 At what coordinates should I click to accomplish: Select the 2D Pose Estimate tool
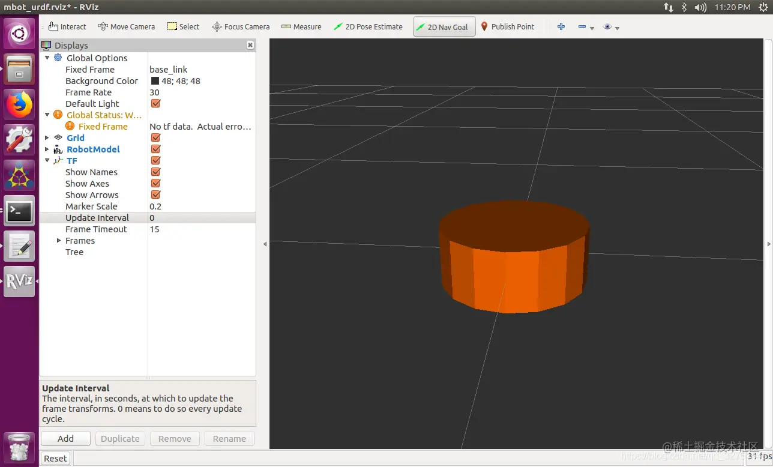click(368, 26)
